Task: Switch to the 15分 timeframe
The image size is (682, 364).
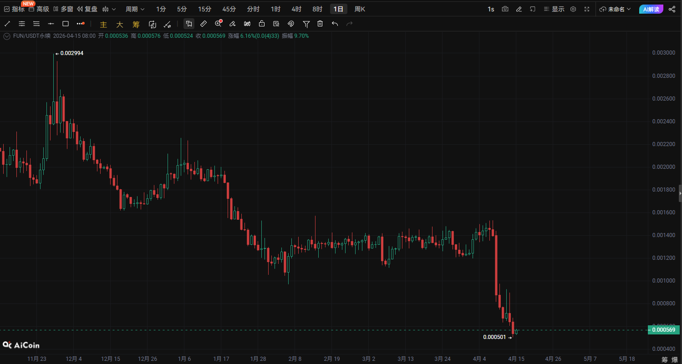Action: (x=205, y=9)
